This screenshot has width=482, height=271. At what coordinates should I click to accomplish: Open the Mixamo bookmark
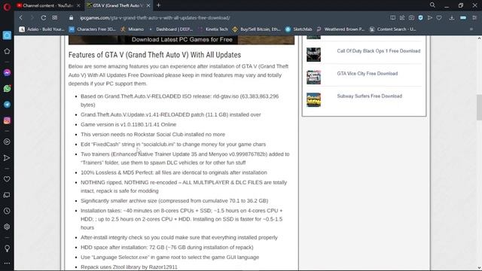133,29
